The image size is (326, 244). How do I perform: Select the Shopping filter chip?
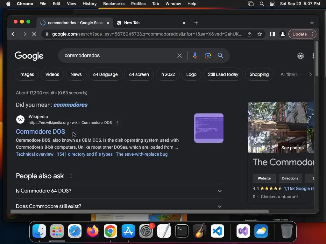coord(259,74)
